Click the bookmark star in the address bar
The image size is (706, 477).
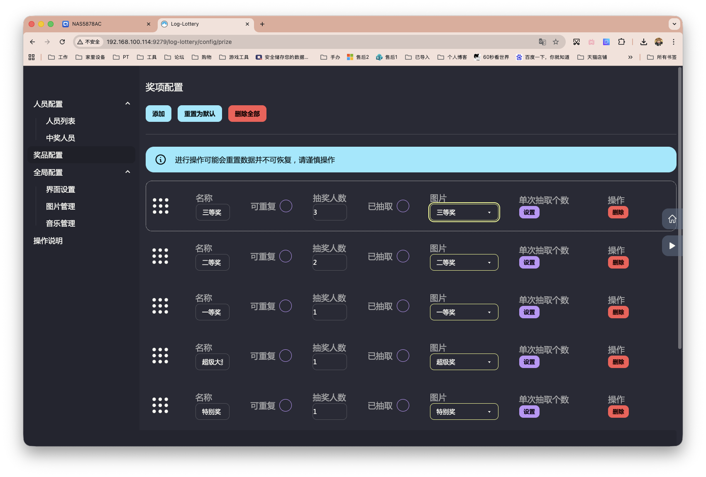pos(556,42)
